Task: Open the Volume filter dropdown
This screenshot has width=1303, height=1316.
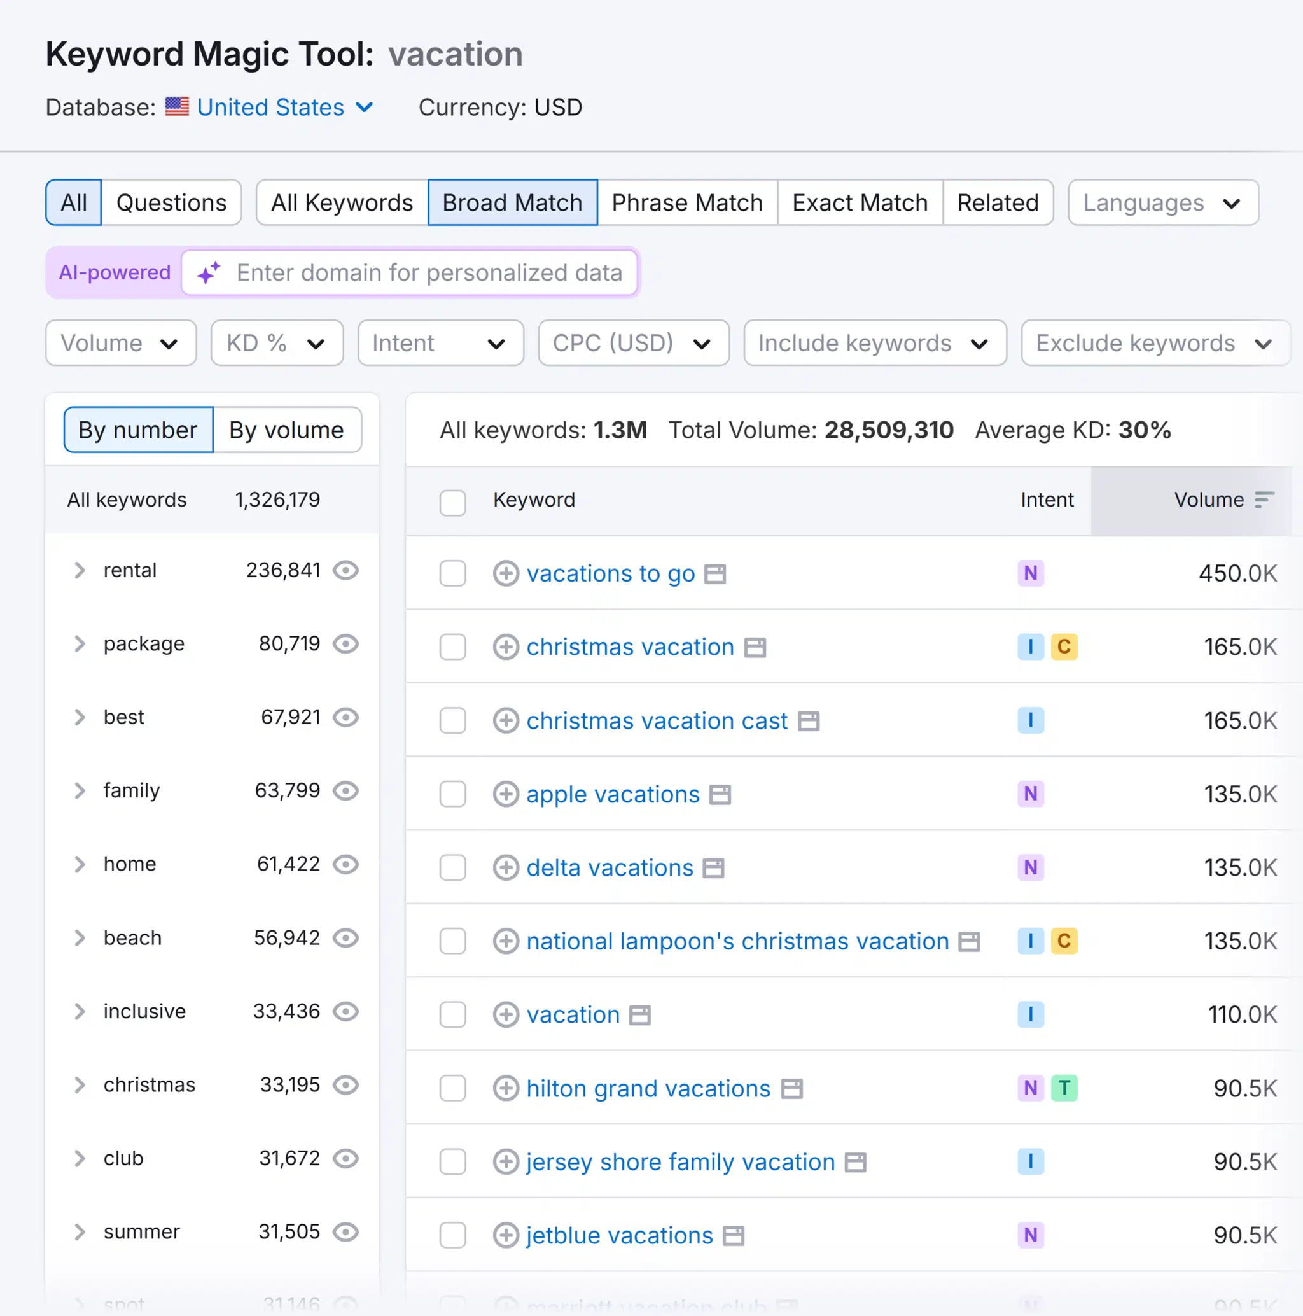Action: pos(122,343)
